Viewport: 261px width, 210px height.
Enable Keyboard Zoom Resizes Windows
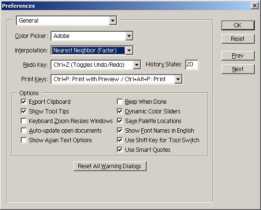[24, 121]
